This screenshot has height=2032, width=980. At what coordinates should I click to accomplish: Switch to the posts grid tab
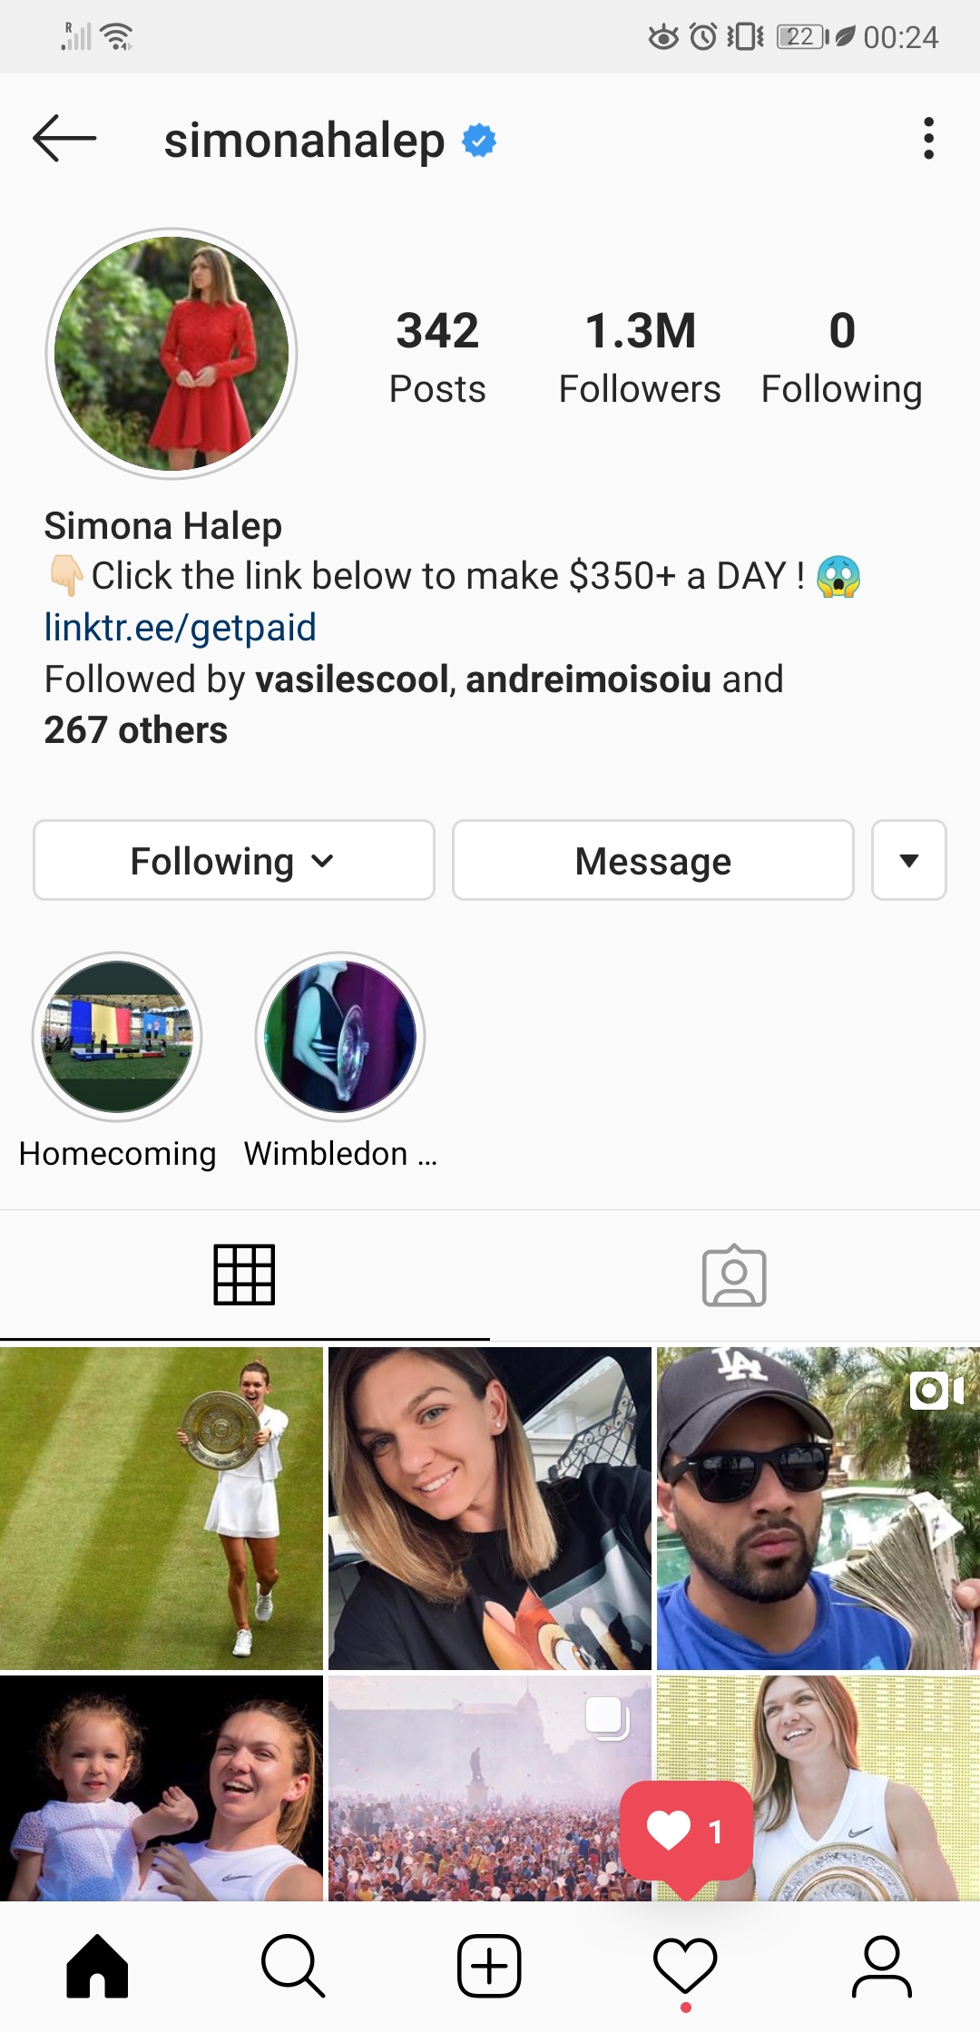point(244,1275)
